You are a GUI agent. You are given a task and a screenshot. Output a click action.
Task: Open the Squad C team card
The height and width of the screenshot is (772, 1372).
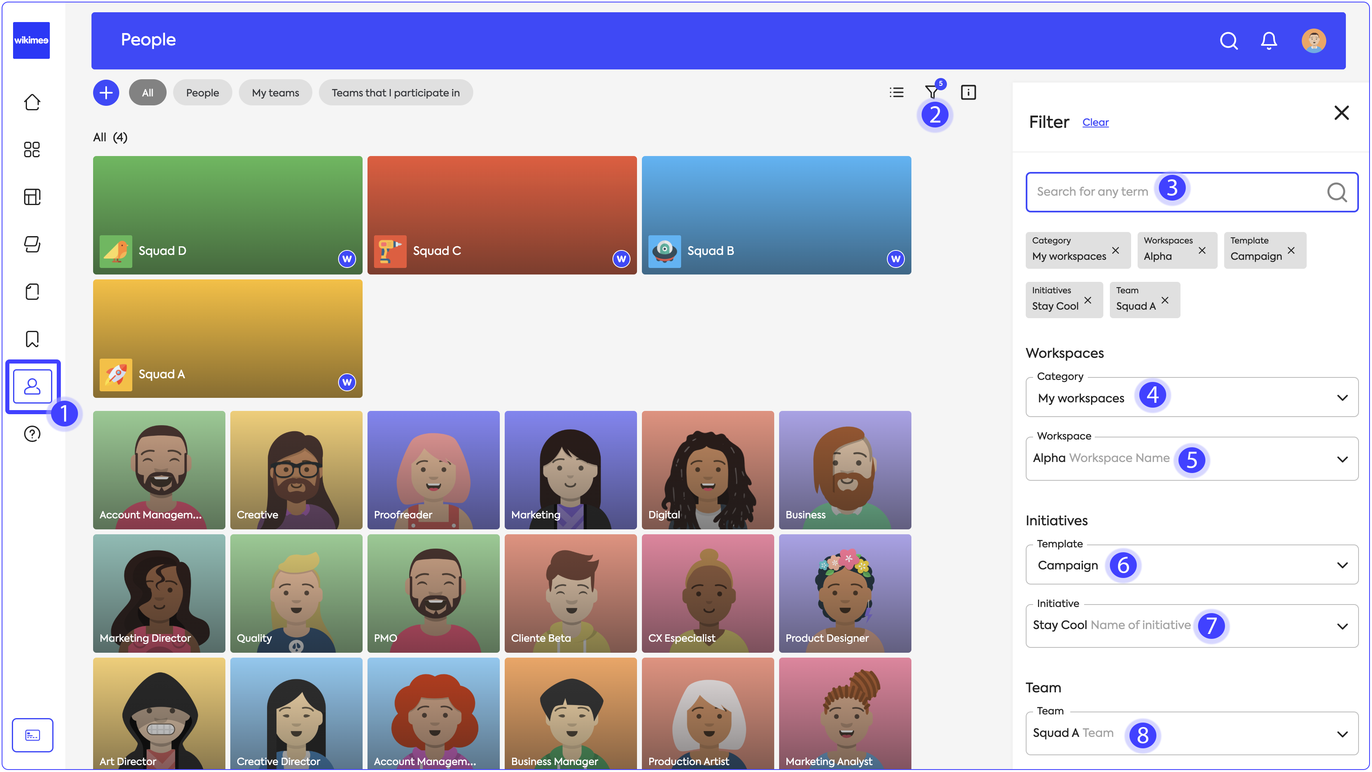[x=502, y=215]
